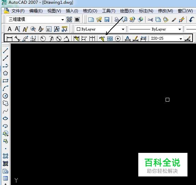This screenshot has width=196, height=185.
Task: Click the New drawing icon
Action: [91, 19]
